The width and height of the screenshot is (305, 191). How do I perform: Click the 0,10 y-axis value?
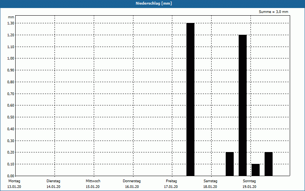pyautogui.click(x=11, y=164)
